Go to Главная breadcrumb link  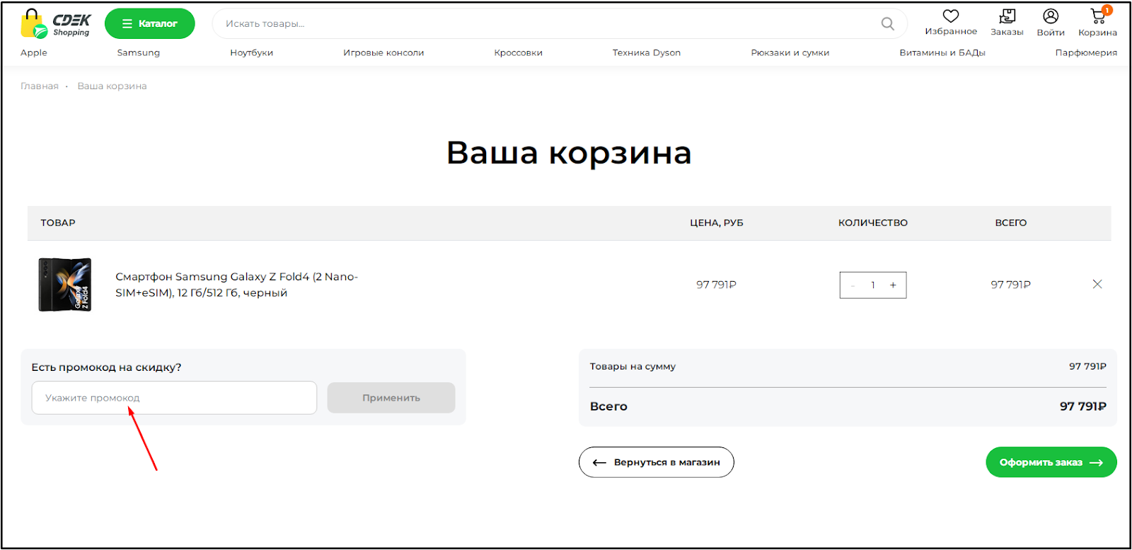click(40, 86)
